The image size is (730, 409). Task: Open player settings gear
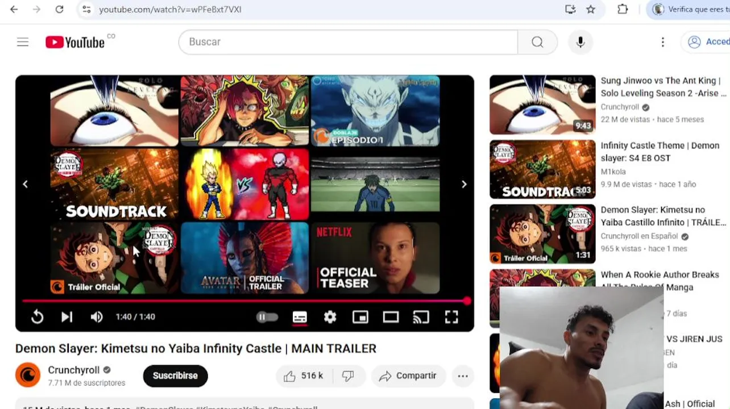coord(330,317)
